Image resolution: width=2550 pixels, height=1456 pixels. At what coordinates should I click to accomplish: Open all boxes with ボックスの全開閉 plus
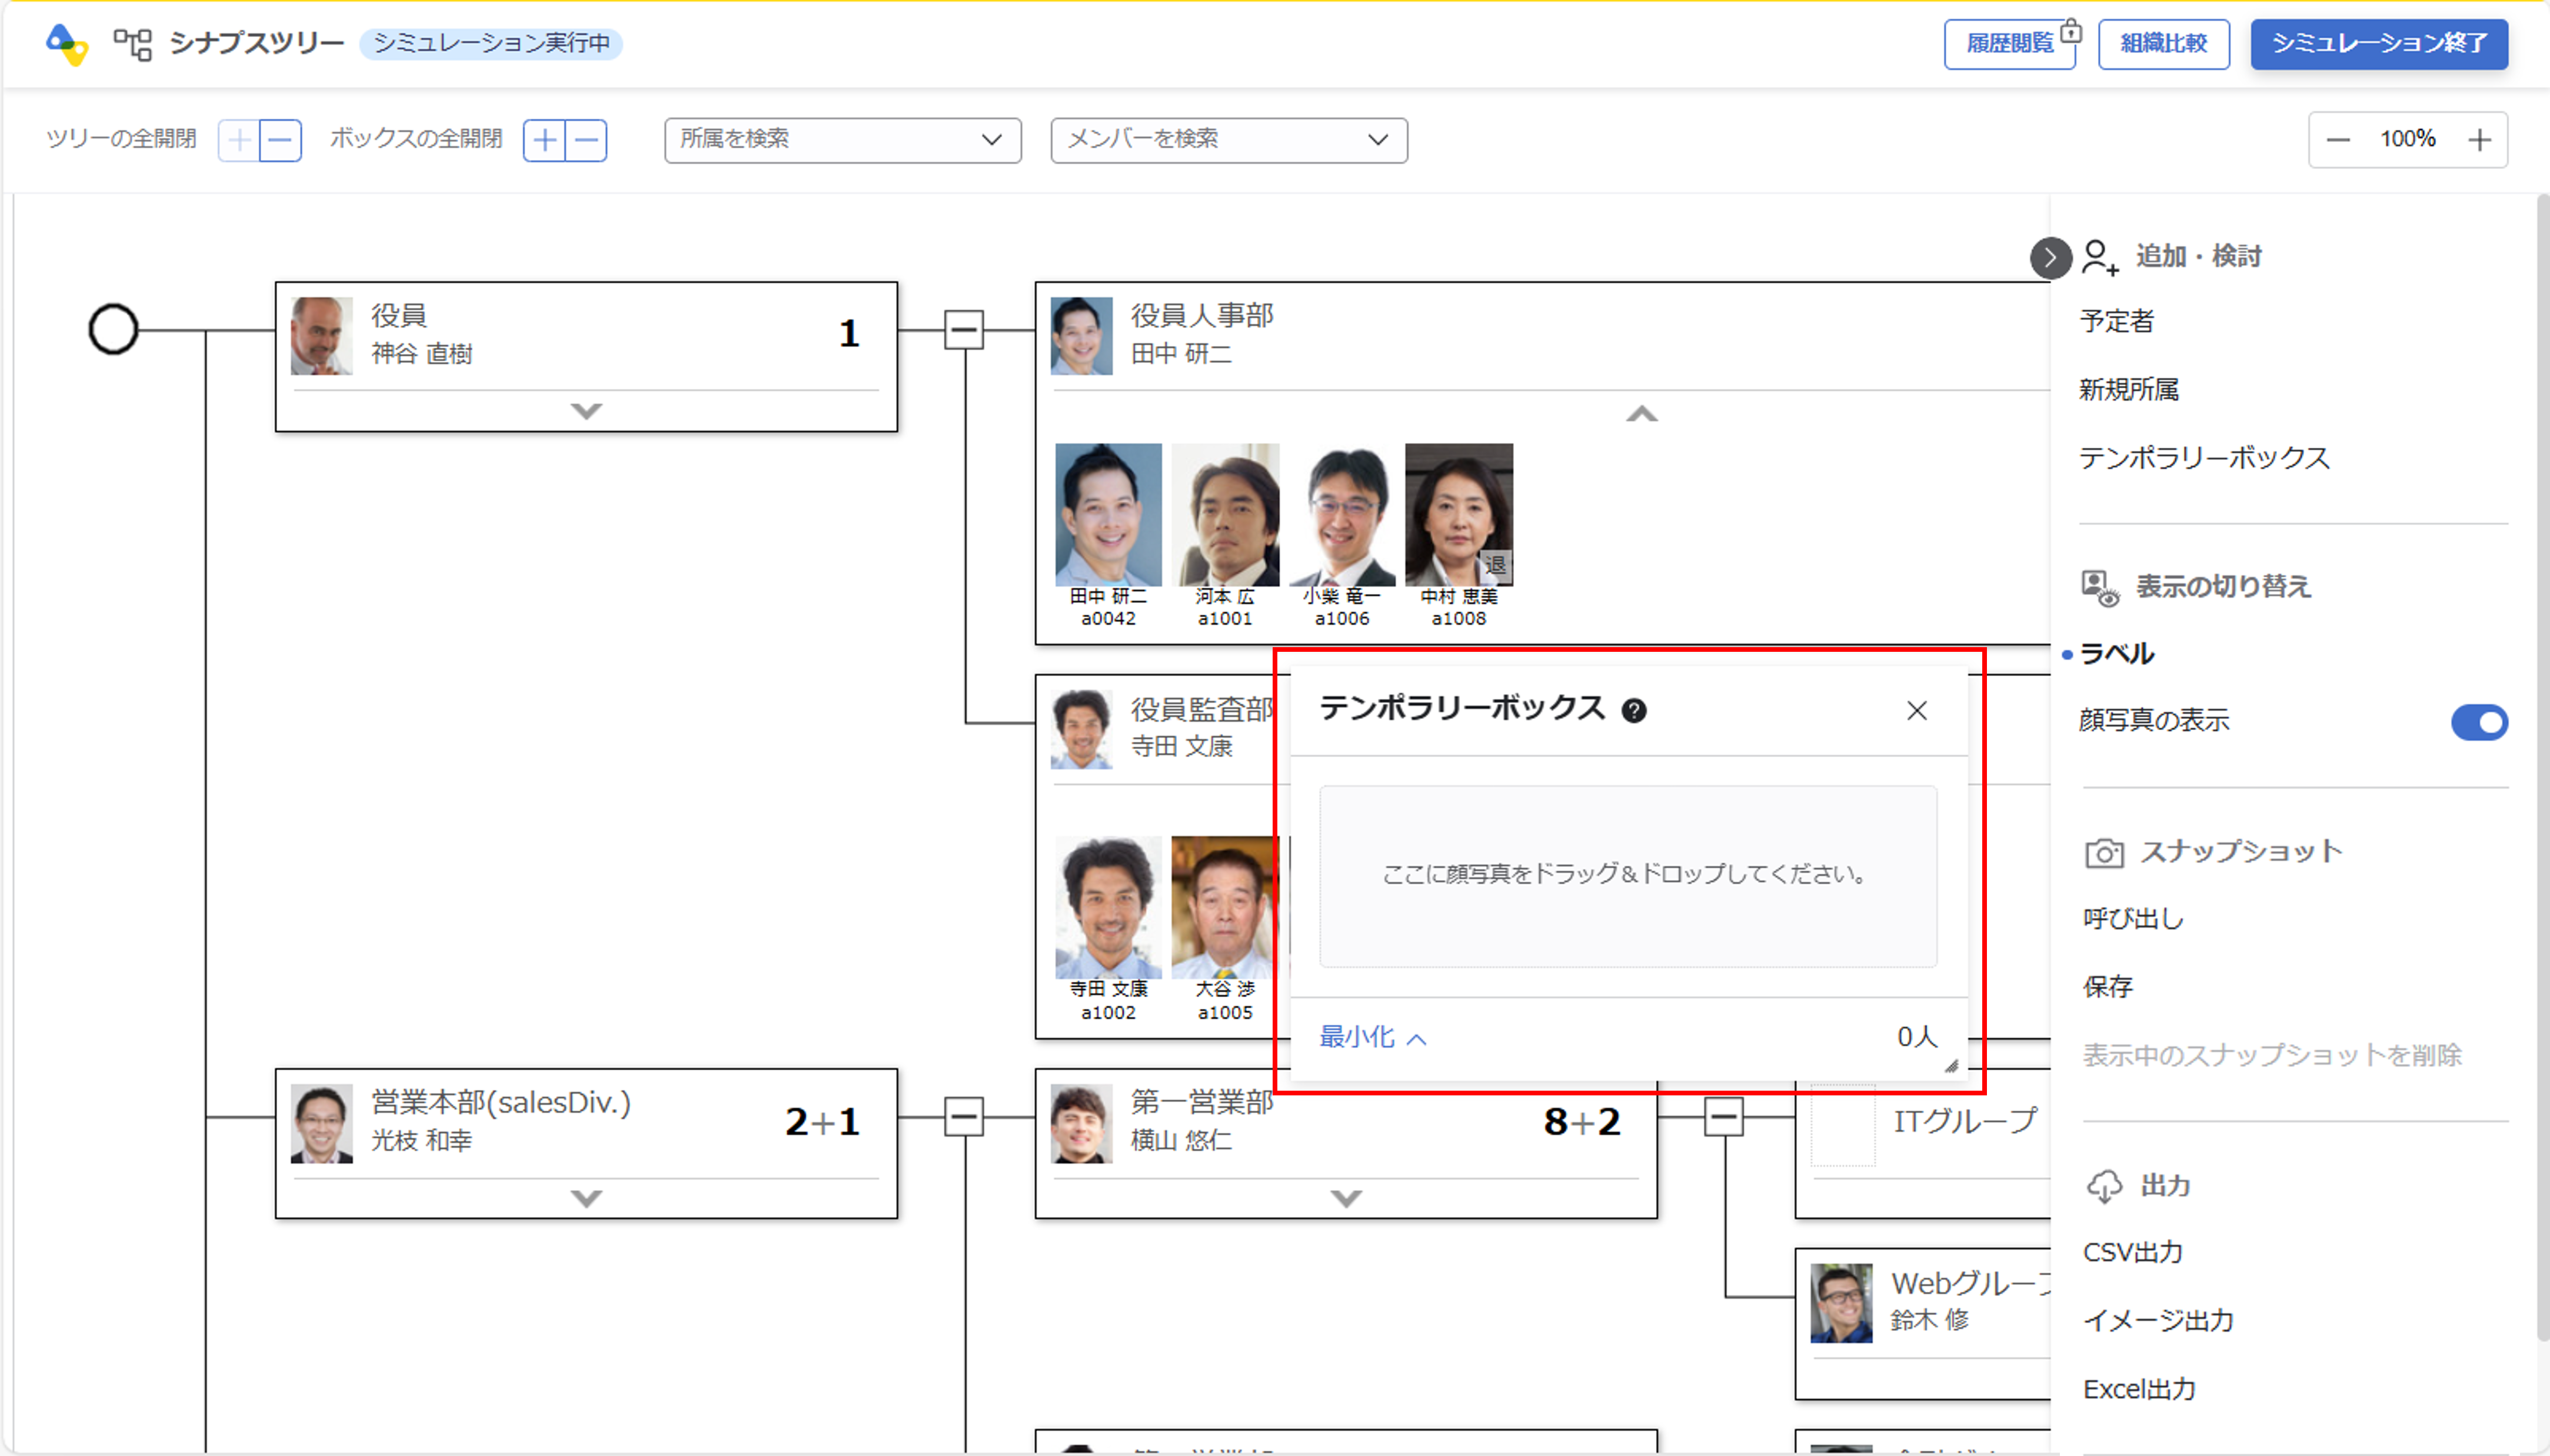(x=544, y=140)
